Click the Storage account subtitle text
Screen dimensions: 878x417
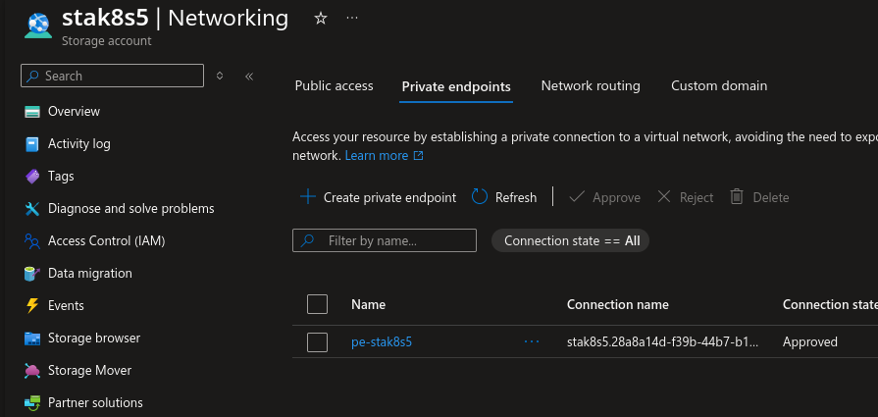[x=106, y=41]
